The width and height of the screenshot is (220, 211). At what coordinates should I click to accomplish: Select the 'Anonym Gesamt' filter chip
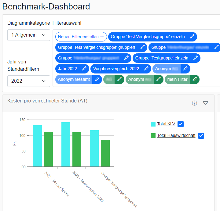point(74,79)
